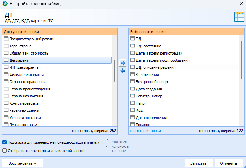Click column icon beside Страна назначения
The height and width of the screenshot is (168, 246).
6,96
